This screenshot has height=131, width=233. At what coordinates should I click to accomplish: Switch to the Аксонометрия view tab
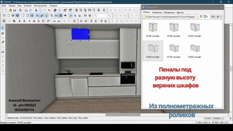[x=26, y=118]
